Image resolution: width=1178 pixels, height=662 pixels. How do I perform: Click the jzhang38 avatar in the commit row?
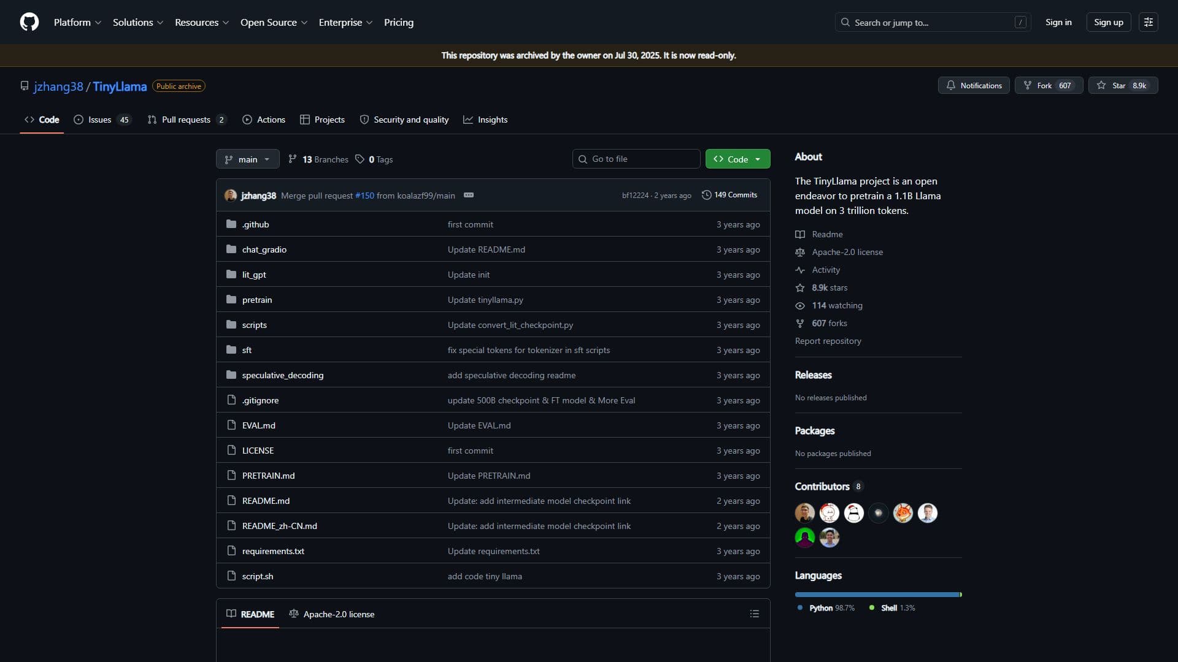coord(231,195)
